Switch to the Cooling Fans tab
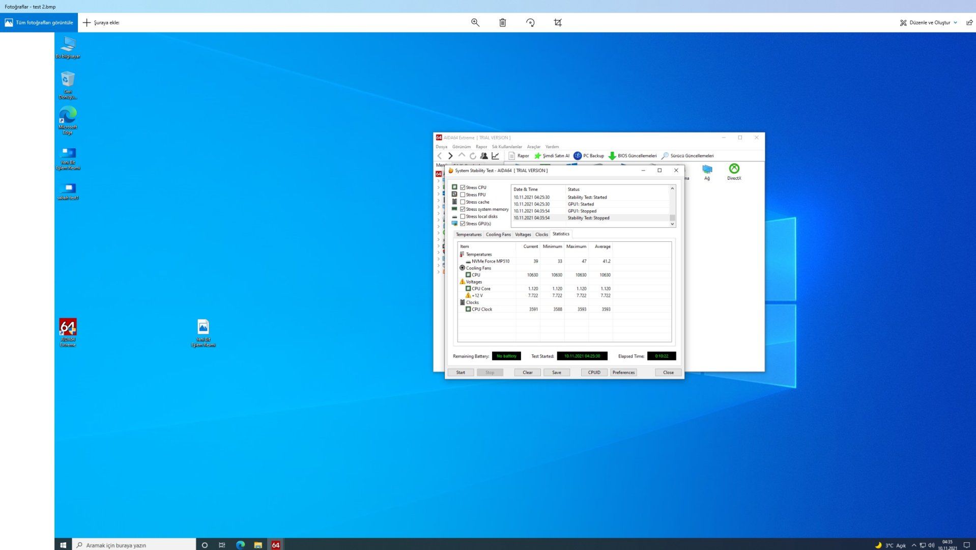 pyautogui.click(x=498, y=235)
